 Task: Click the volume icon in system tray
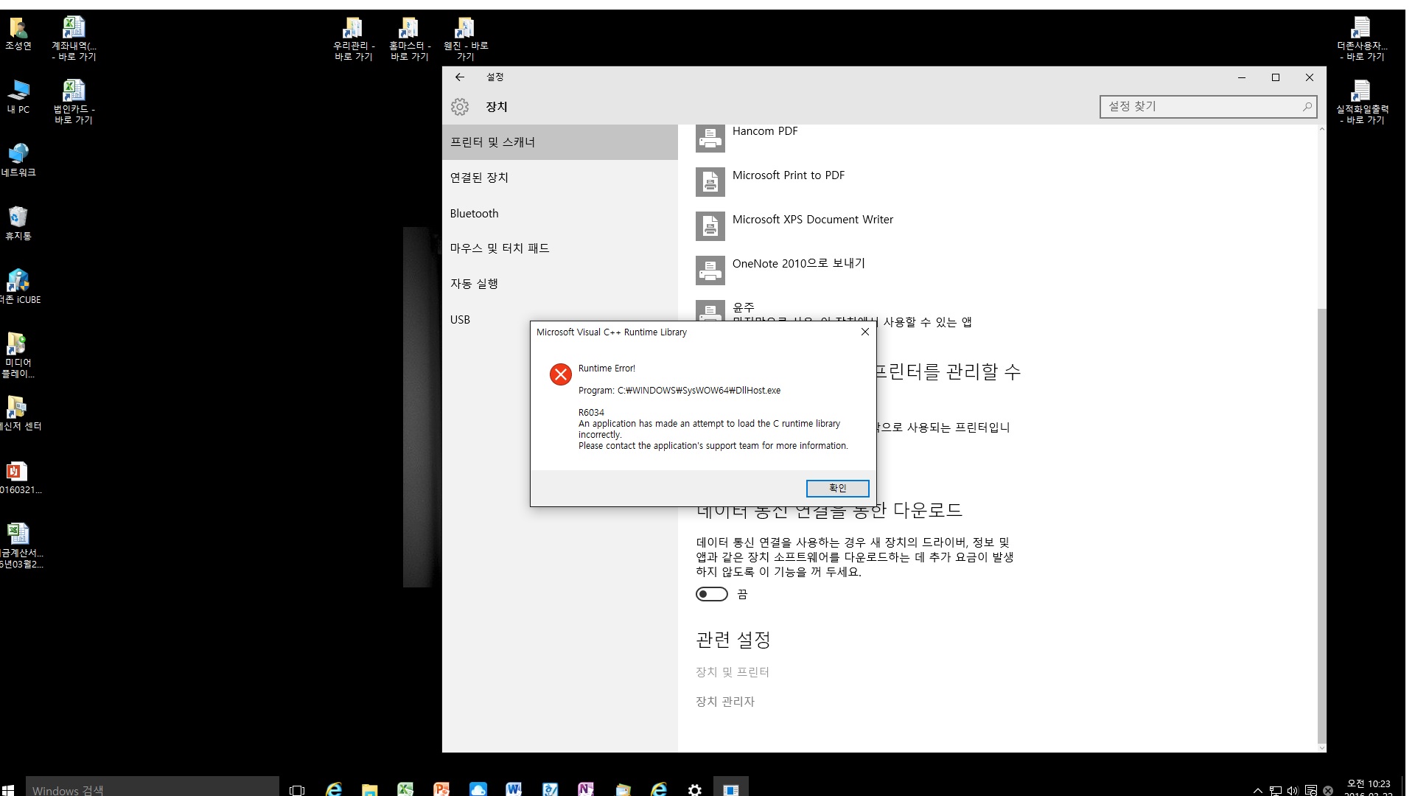[x=1293, y=790]
